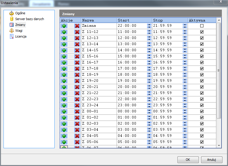This screenshot has width=228, height=166.
Task: Click the Licencja certificate icon
Action: click(x=12, y=36)
